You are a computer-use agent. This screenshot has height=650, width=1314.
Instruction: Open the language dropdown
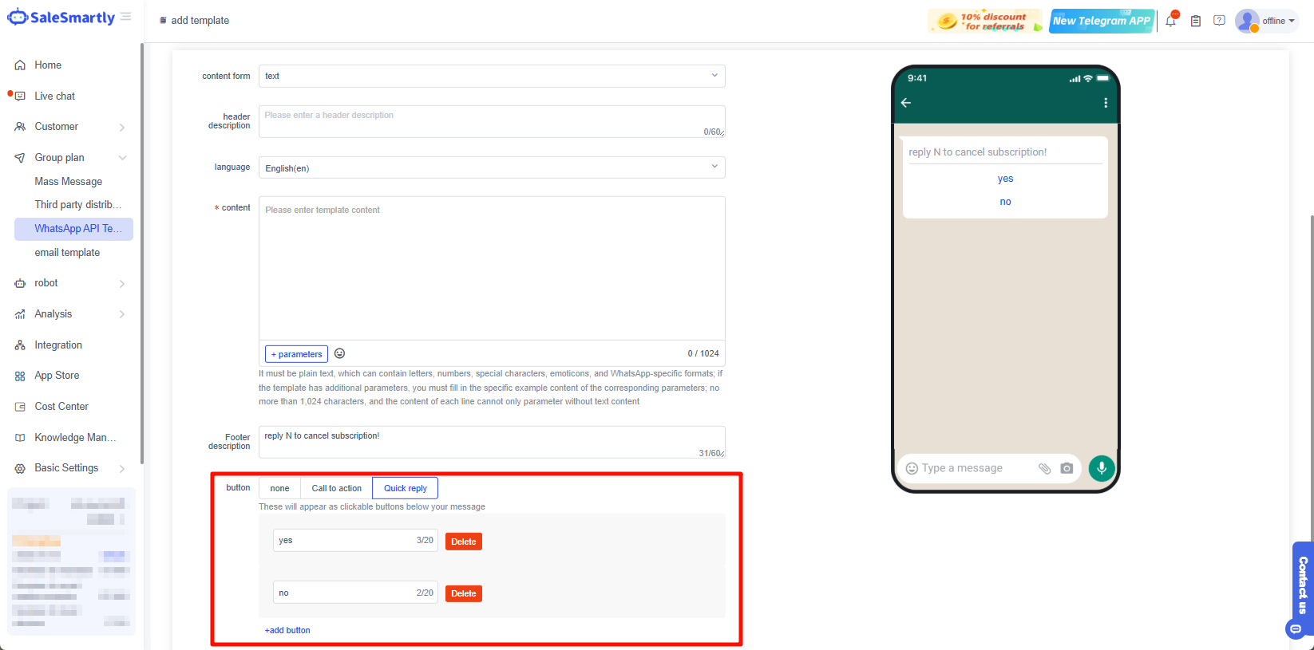492,167
